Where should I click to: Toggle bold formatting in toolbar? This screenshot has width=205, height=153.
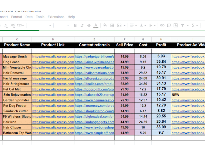coord(75,25)
